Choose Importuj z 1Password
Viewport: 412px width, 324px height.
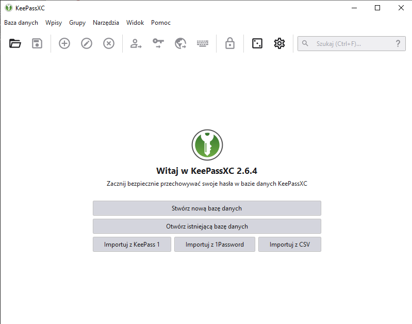[x=215, y=245]
